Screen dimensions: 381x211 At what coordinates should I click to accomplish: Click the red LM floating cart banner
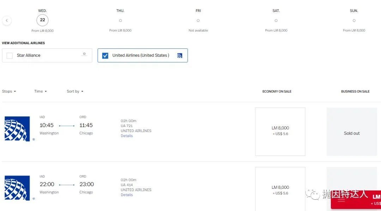[356, 199]
